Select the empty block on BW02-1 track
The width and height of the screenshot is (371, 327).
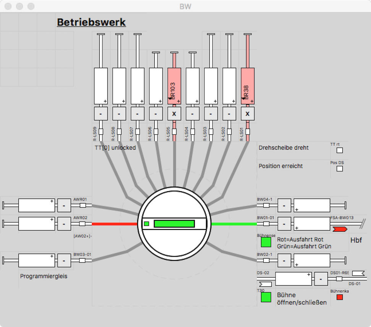312,260
